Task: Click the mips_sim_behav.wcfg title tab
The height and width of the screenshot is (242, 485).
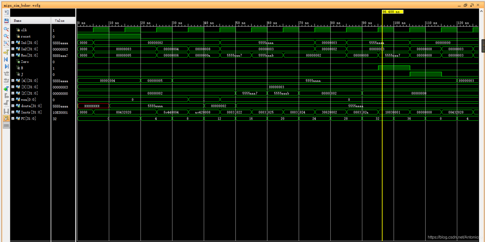Action: [x=22, y=5]
